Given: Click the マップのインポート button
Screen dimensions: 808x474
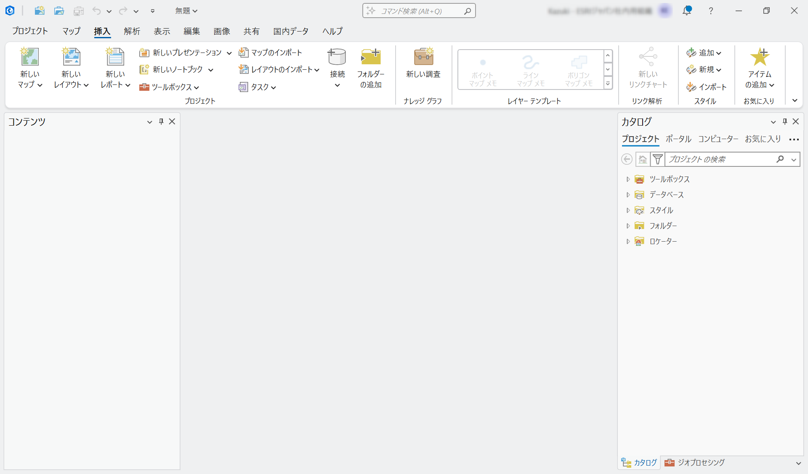Looking at the screenshot, I should pos(270,53).
